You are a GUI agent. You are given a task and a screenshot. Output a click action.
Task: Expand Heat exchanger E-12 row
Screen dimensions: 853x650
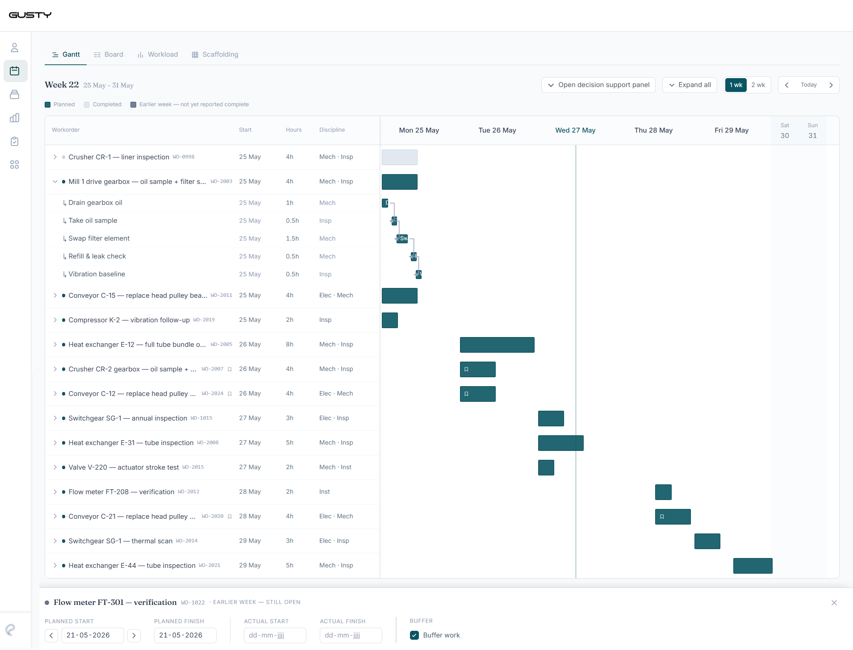pyautogui.click(x=55, y=345)
